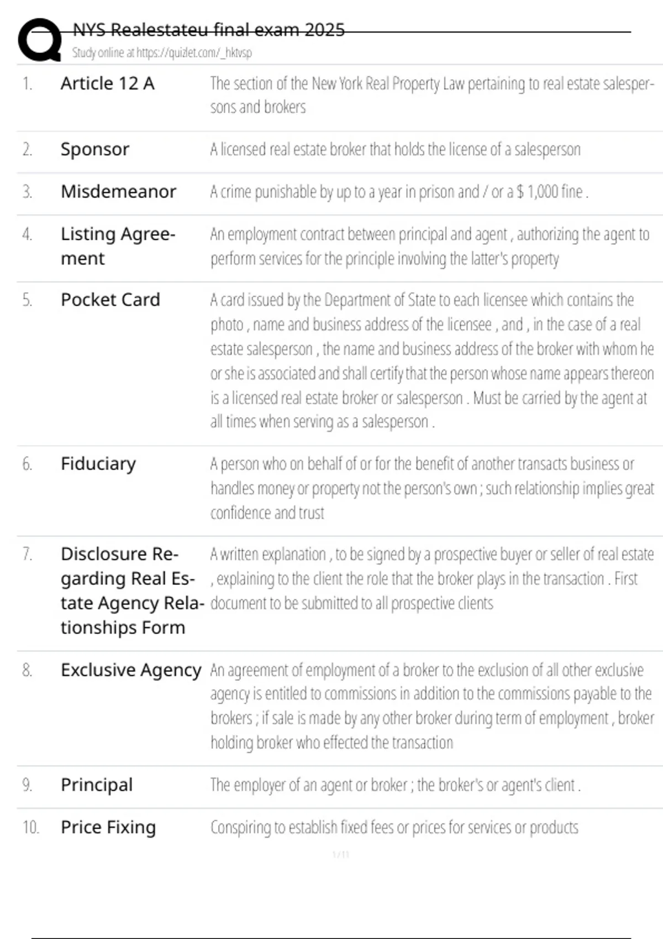Image resolution: width=663 pixels, height=939 pixels.
Task: Click the page number indicator 1/11
Action: click(341, 855)
